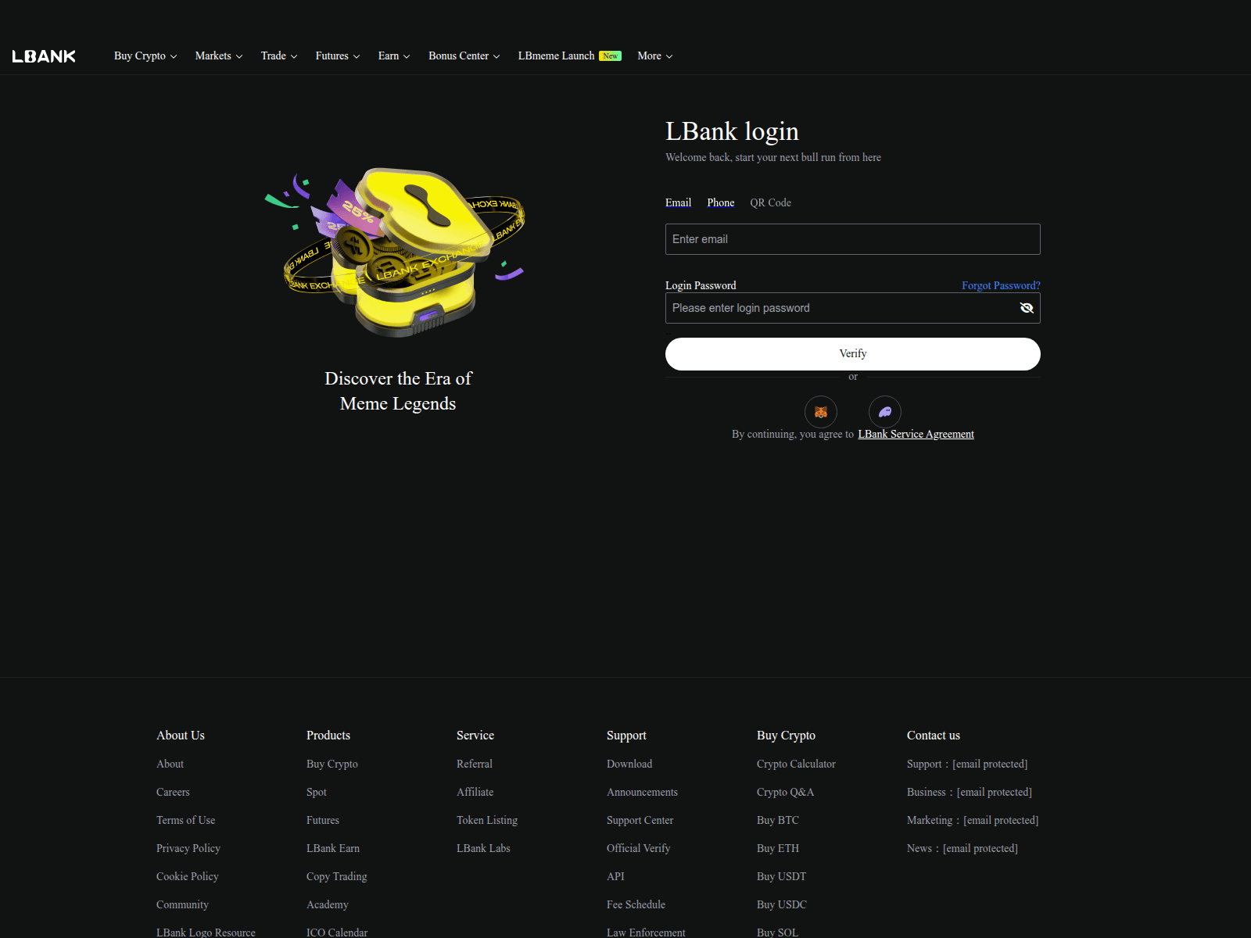
Task: Switch to the QR Code login tab
Action: [x=770, y=202]
